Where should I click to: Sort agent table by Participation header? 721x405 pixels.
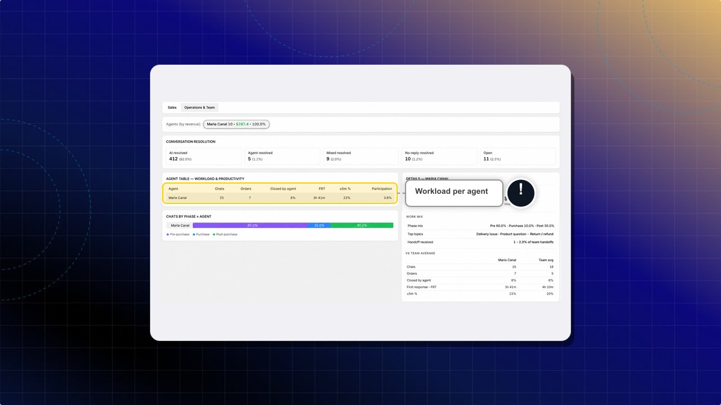382,189
